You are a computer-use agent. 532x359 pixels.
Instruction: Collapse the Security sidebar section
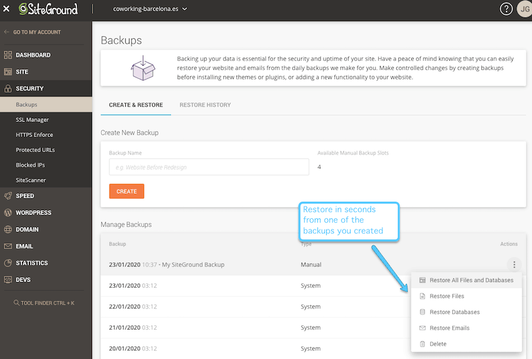(x=29, y=89)
